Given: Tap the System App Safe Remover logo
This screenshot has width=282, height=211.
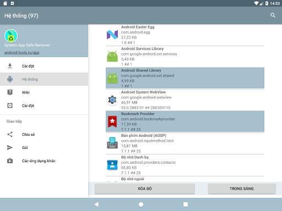Looking at the screenshot, I should coord(11,36).
